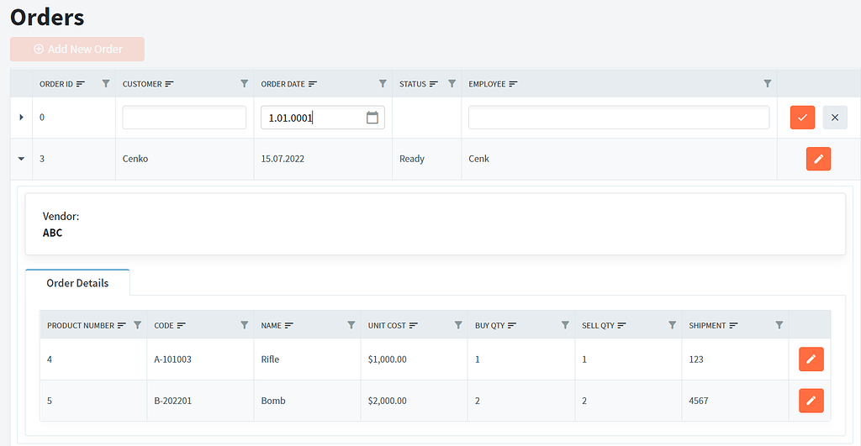Image resolution: width=861 pixels, height=446 pixels.
Task: Open filter on the Shipment column
Action: pos(779,325)
